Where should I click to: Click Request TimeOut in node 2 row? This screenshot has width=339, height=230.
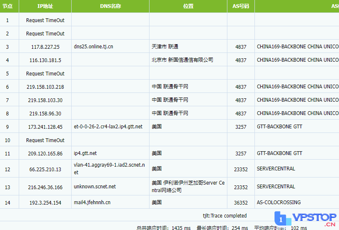[45, 34]
